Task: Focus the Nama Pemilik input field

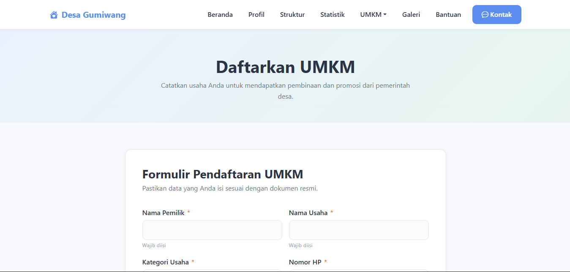Action: click(x=212, y=230)
